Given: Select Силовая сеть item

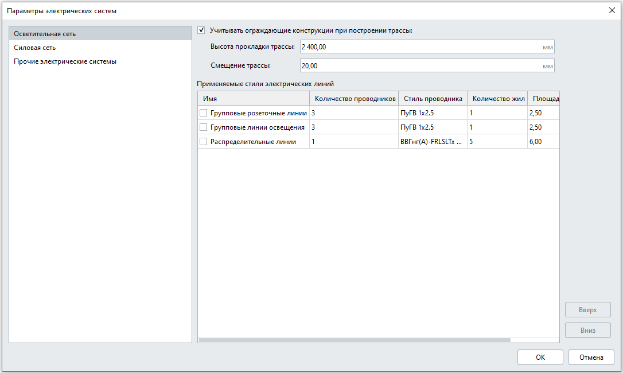Looking at the screenshot, I should (100, 48).
